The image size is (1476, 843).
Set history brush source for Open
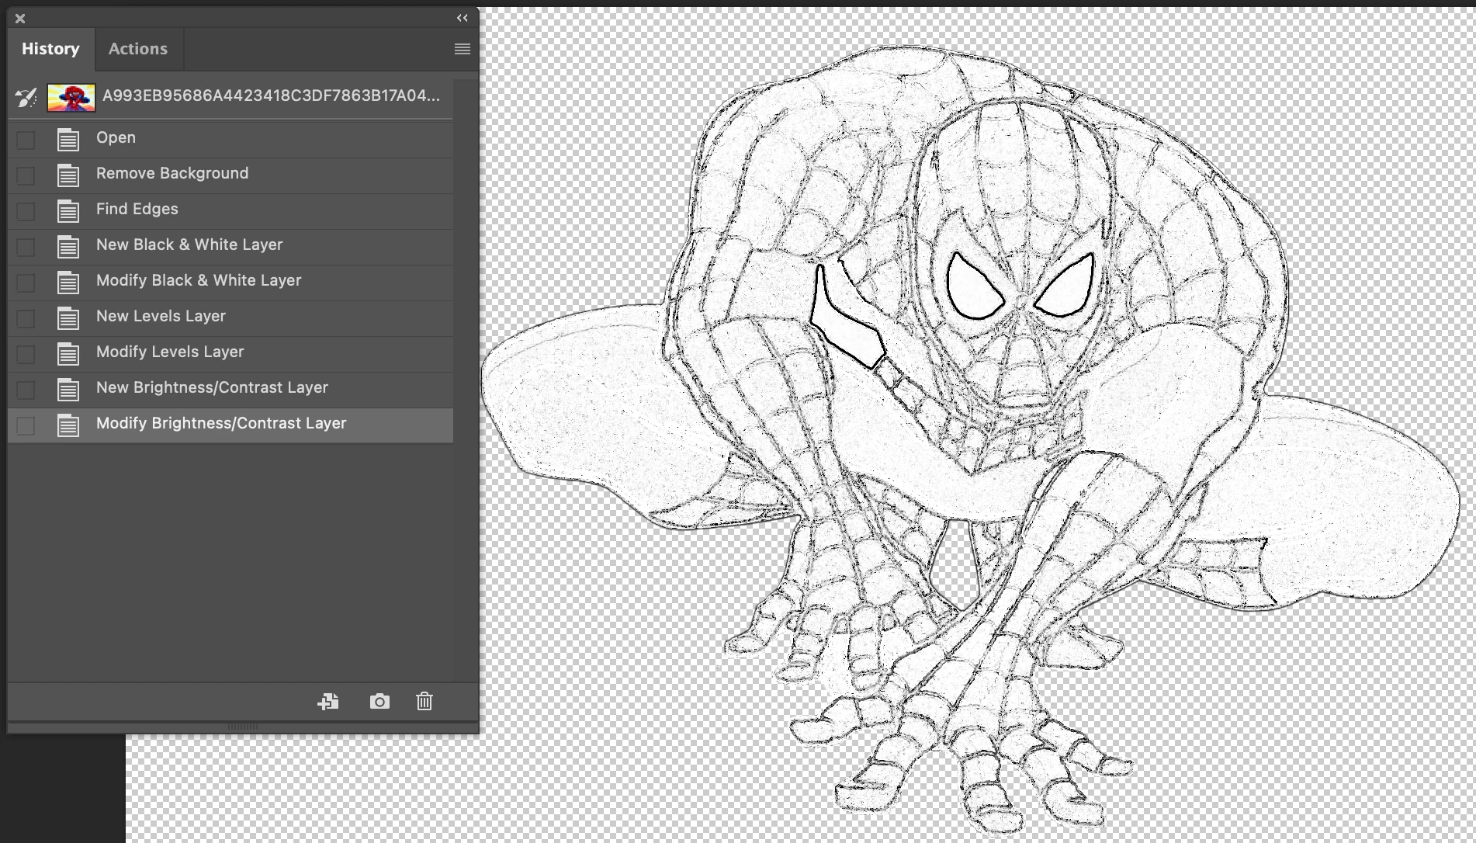pos(26,140)
